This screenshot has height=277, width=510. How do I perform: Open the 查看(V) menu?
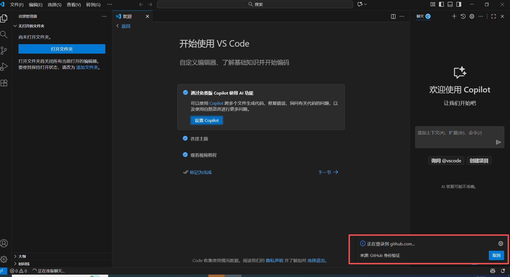(74, 5)
